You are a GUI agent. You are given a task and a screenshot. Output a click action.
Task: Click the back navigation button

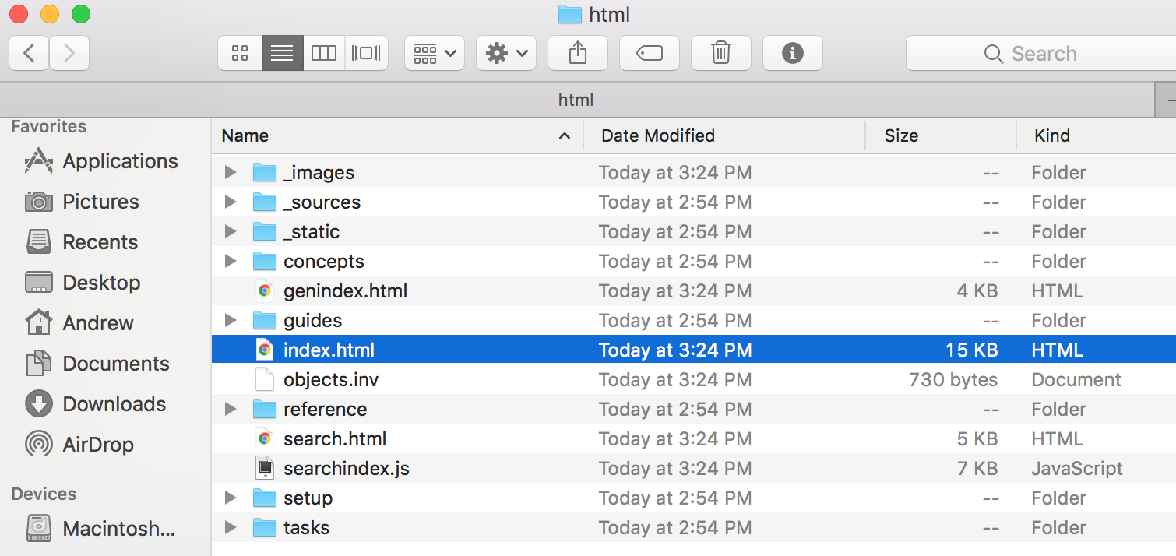[28, 53]
